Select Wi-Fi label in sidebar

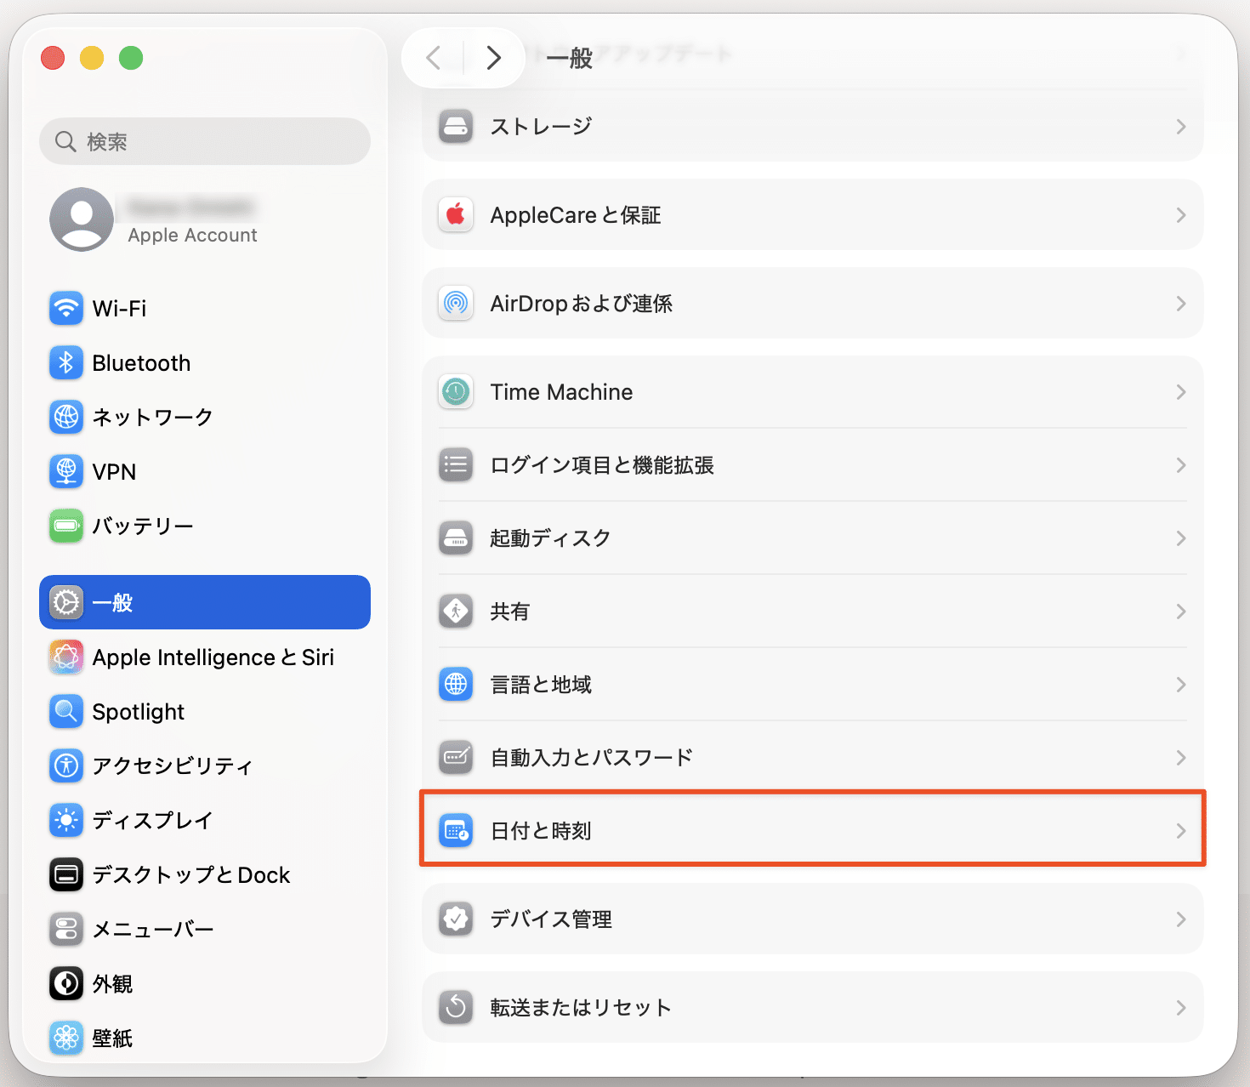click(119, 308)
